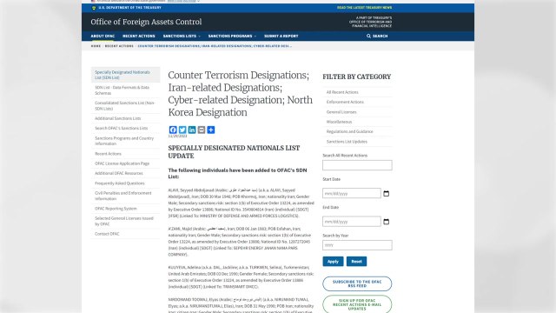The width and height of the screenshot is (556, 313).
Task: Focus the Start Date input field
Action: 352,193
